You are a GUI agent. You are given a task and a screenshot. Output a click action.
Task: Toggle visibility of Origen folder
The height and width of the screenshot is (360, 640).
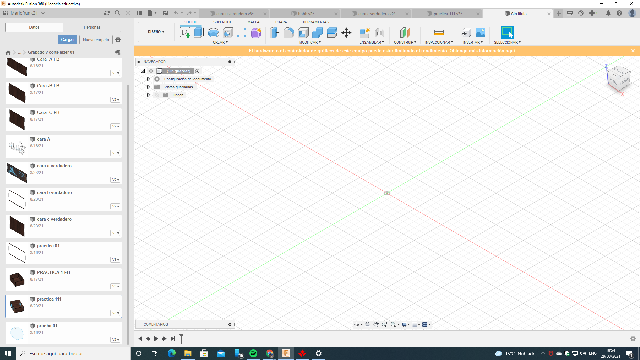[157, 95]
